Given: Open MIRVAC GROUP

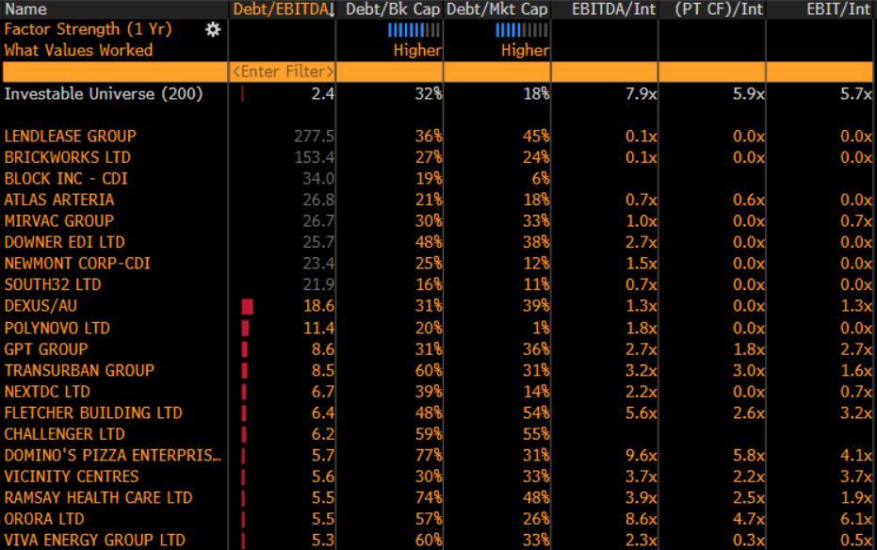Looking at the screenshot, I should 59,221.
